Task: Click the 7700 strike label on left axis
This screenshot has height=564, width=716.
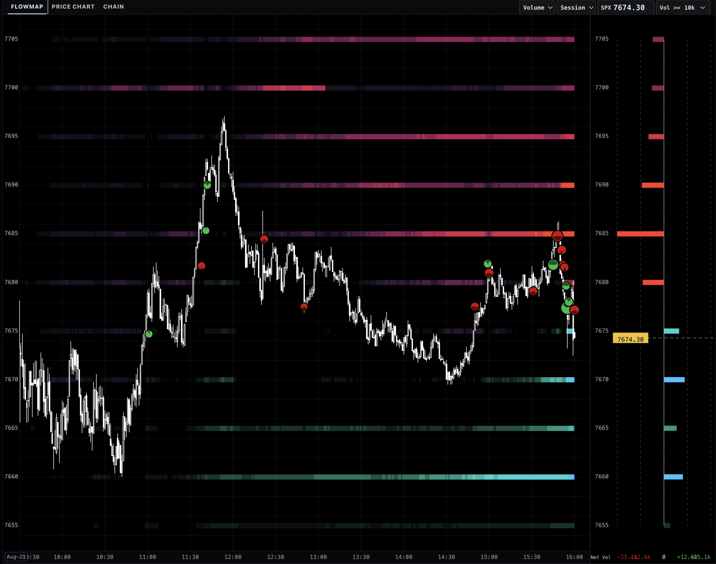Action: pos(11,87)
